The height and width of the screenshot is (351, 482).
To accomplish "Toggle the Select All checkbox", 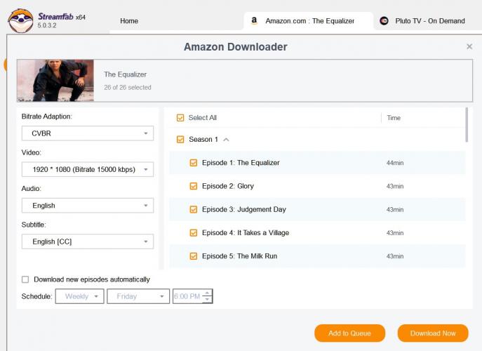I will tap(180, 118).
